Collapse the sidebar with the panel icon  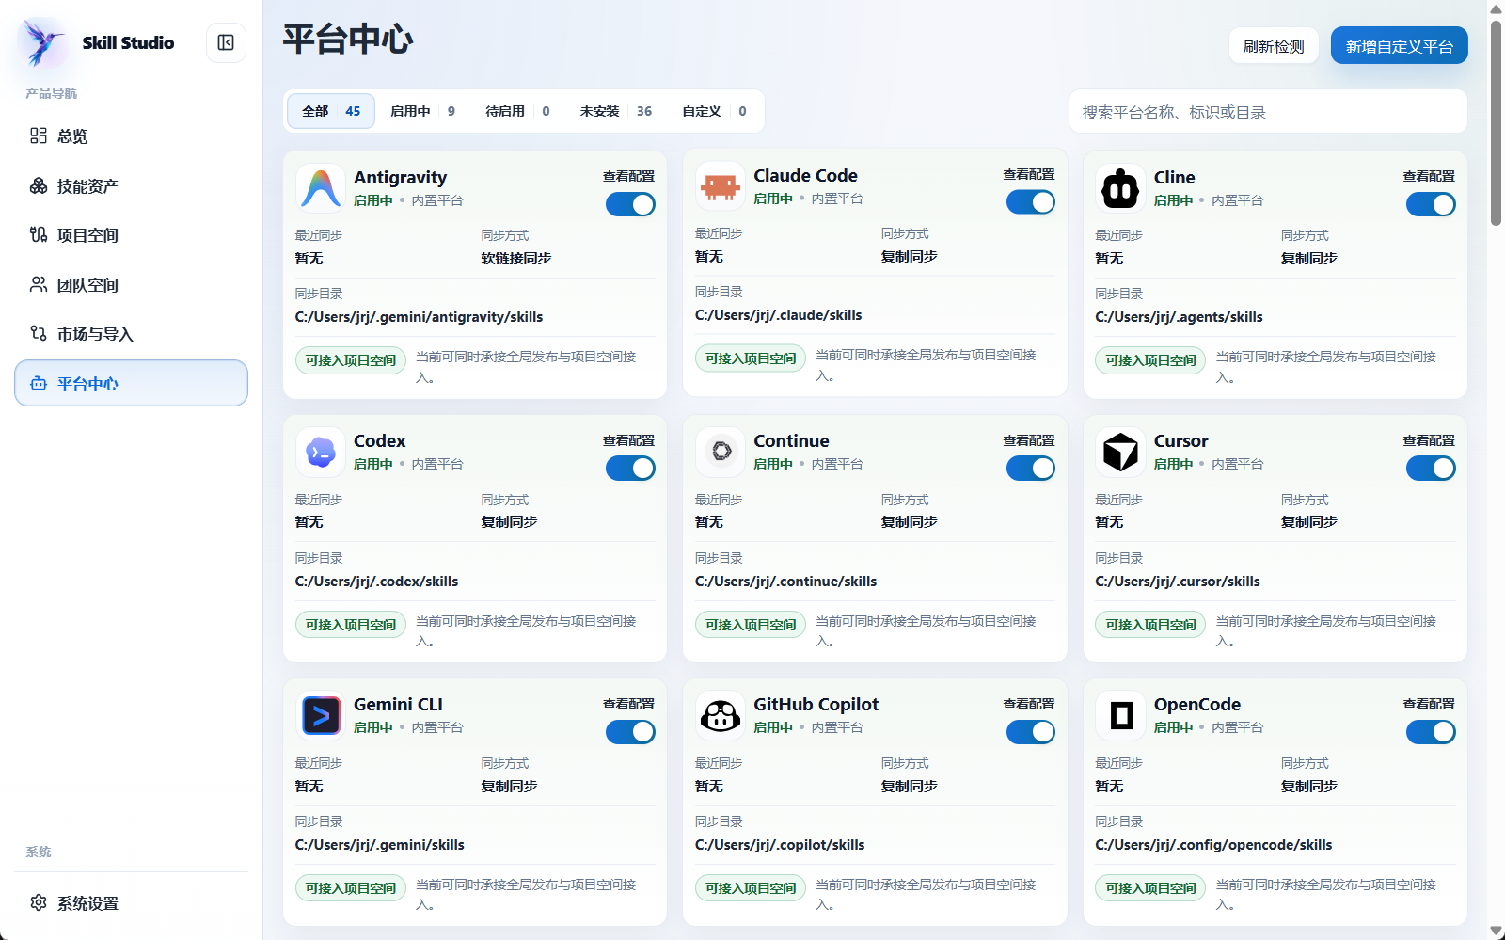[226, 42]
